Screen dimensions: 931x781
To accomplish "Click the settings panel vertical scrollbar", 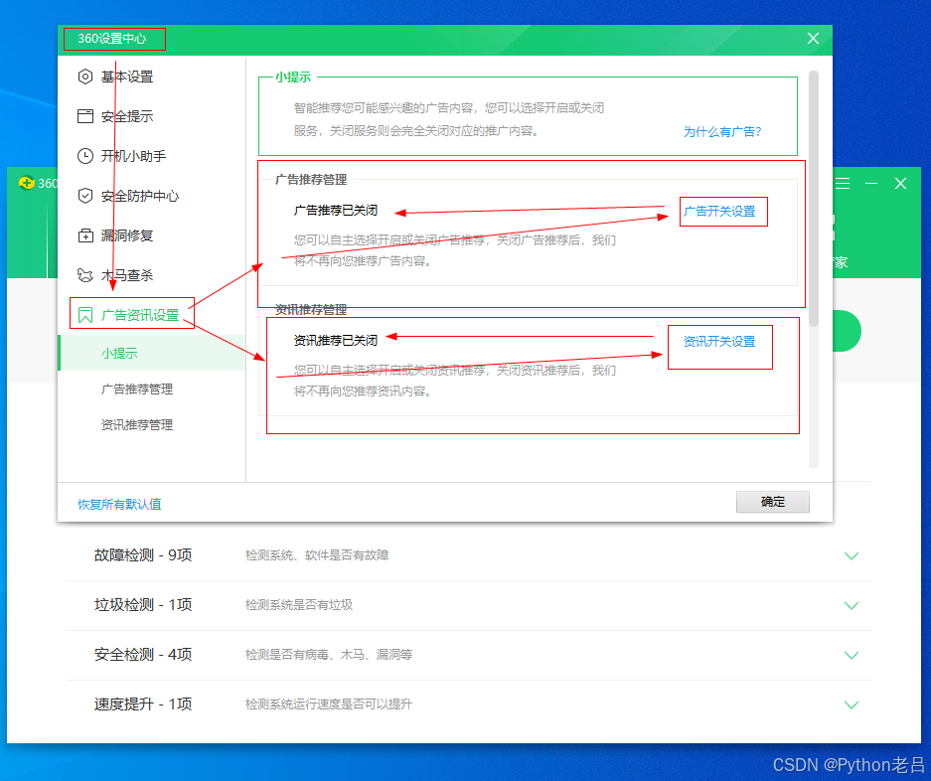I will tap(814, 198).
